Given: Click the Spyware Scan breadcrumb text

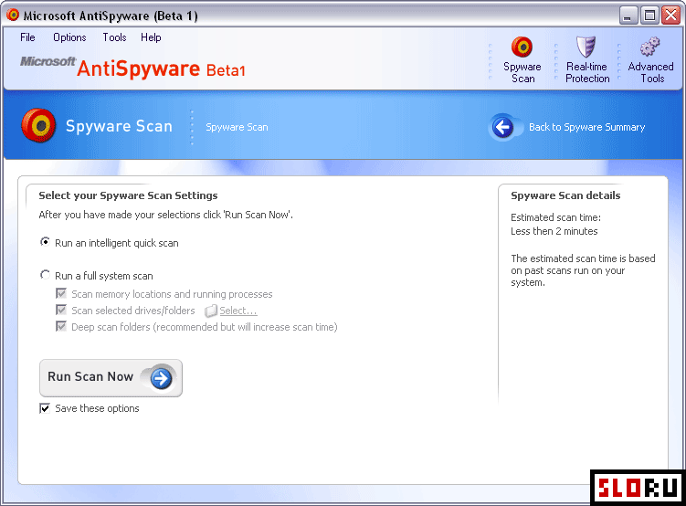Looking at the screenshot, I should tap(237, 127).
